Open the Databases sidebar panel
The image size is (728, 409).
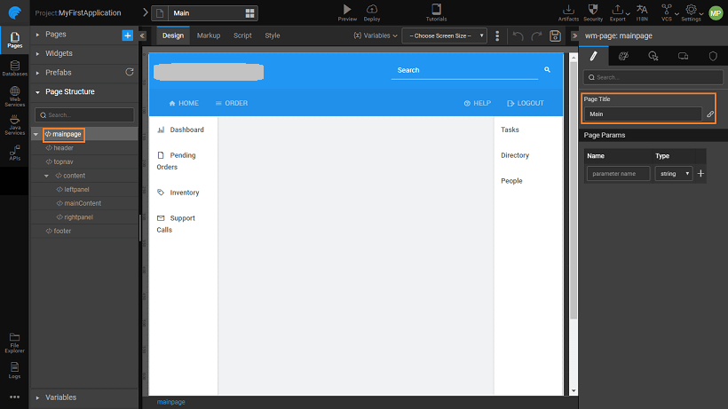click(x=14, y=68)
